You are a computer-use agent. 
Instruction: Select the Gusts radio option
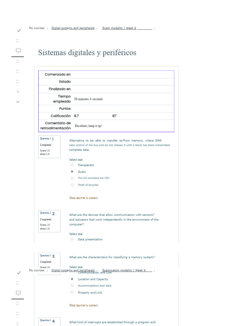tap(72, 172)
